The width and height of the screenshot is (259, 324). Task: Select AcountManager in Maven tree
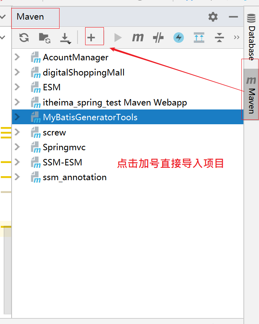point(128,57)
